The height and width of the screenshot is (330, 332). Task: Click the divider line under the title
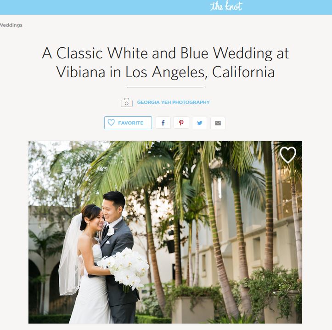(x=165, y=87)
